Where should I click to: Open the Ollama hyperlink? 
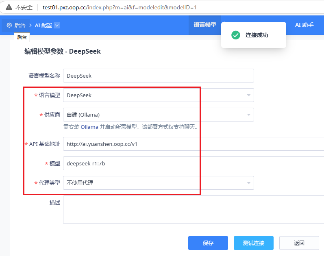click(89, 127)
